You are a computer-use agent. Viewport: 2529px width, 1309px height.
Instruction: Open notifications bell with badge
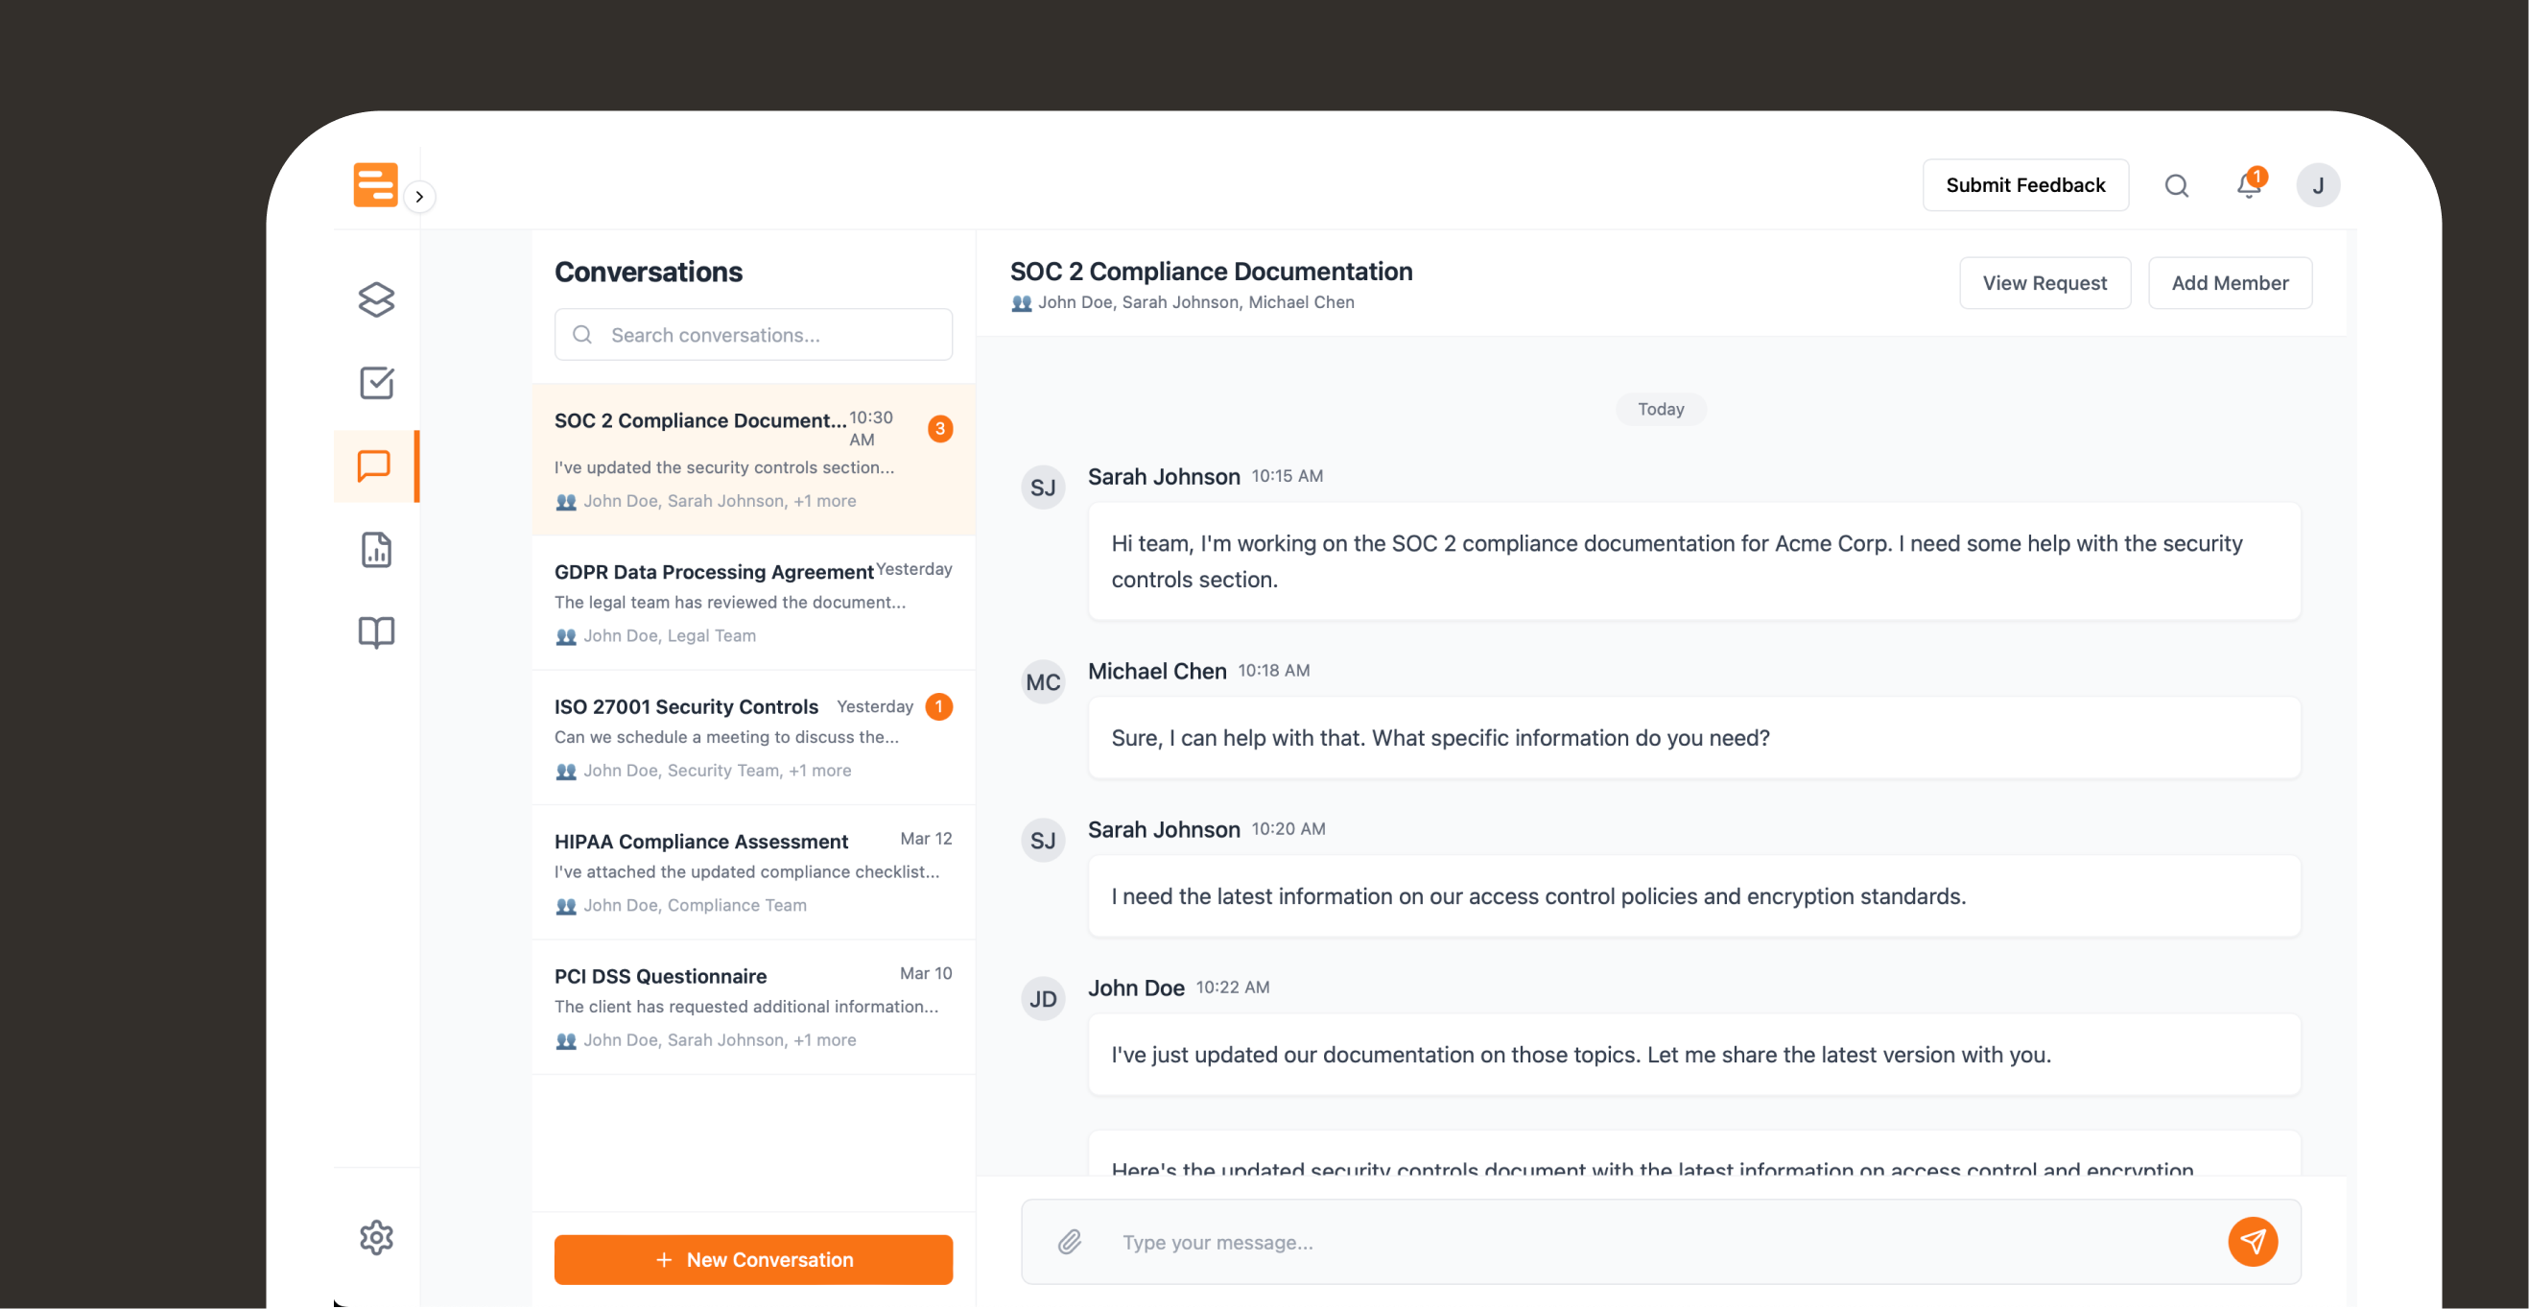pyautogui.click(x=2248, y=185)
